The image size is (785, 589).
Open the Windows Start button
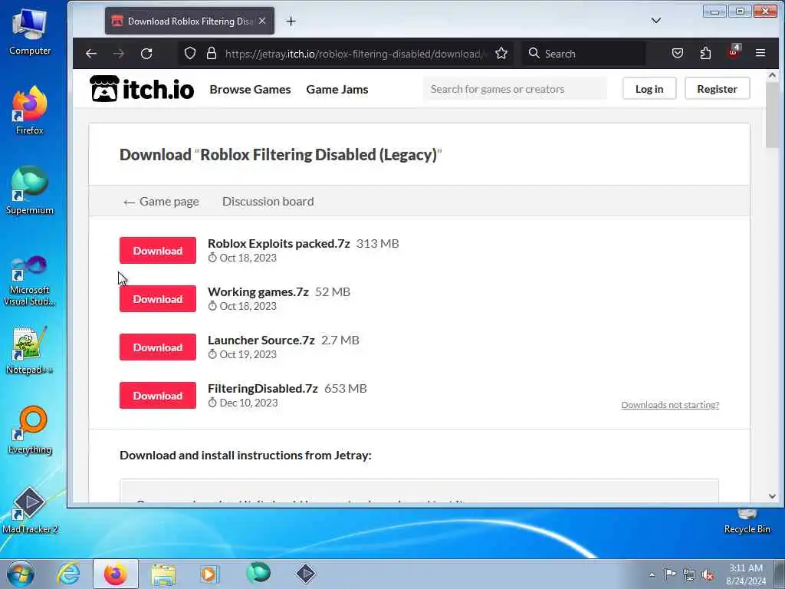[21, 574]
